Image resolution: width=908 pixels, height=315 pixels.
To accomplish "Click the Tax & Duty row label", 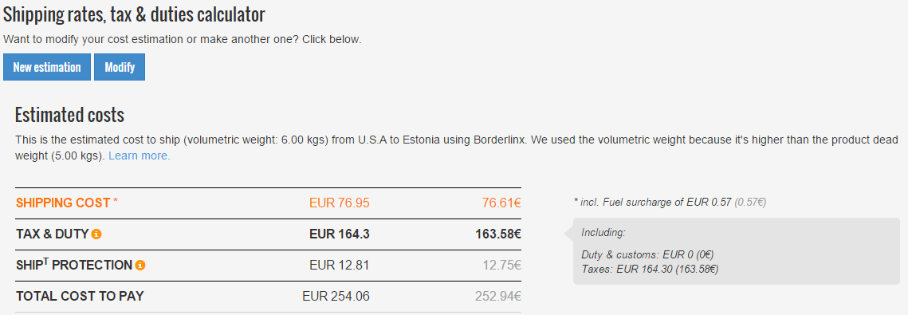I will 52,234.
